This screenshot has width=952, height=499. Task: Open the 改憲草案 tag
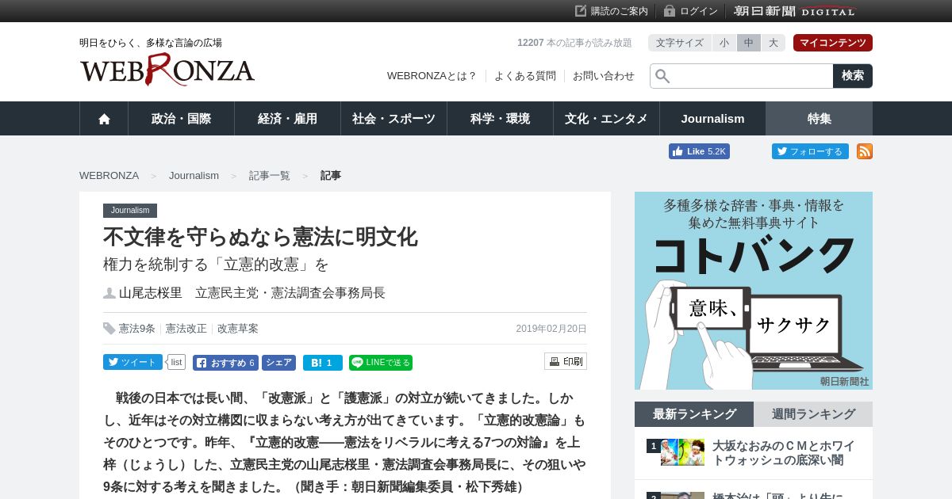coord(238,328)
